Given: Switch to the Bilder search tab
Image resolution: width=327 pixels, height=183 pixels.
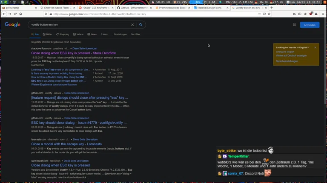Looking at the screenshot, I should pos(48,34).
